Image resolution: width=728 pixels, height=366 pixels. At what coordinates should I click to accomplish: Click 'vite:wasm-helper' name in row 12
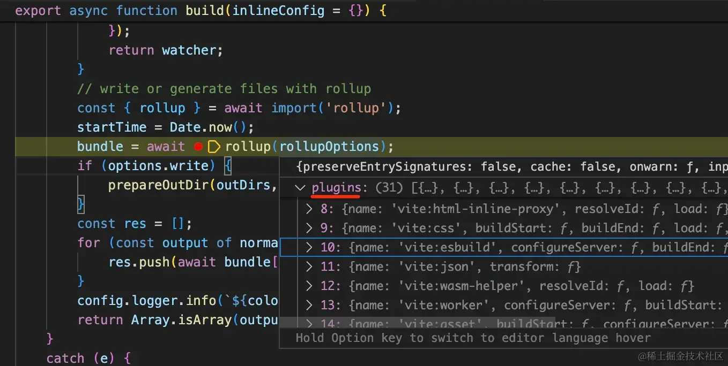pos(462,286)
